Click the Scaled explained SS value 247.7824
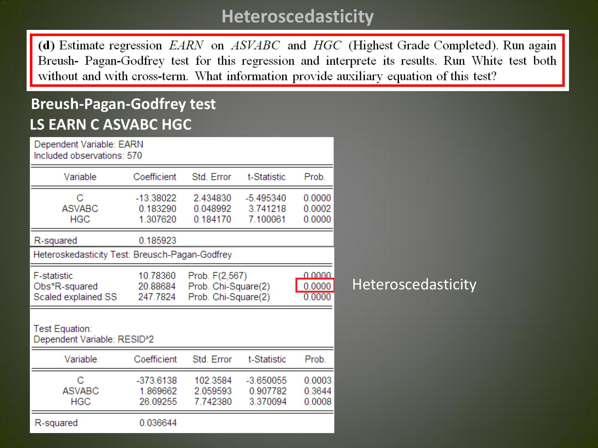This screenshot has height=448, width=598. click(x=157, y=297)
